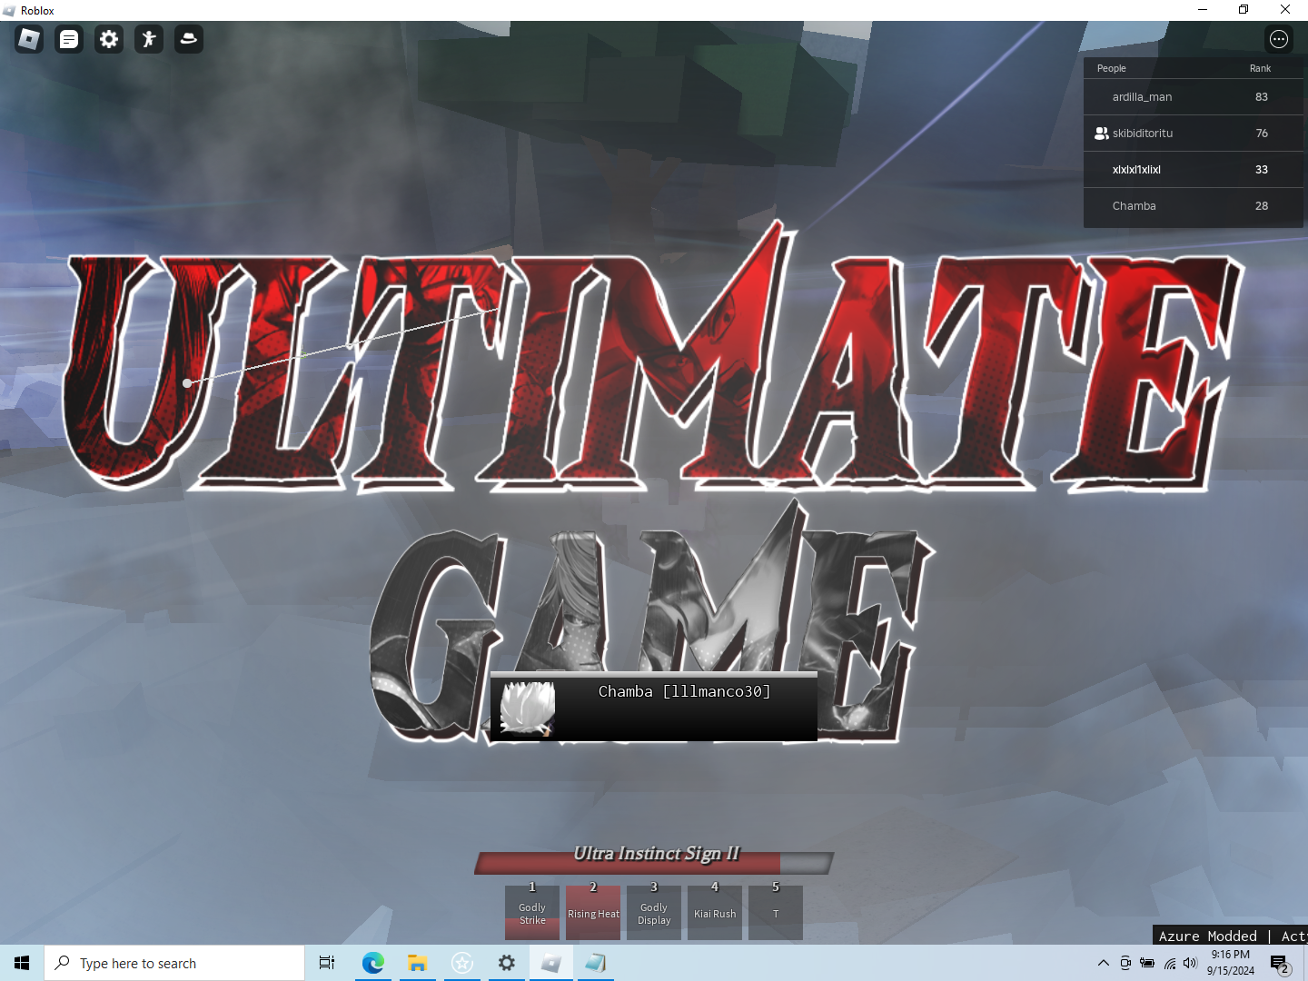This screenshot has height=981, width=1308.
Task: Open the last blue app icon in taskbar
Action: [596, 963]
